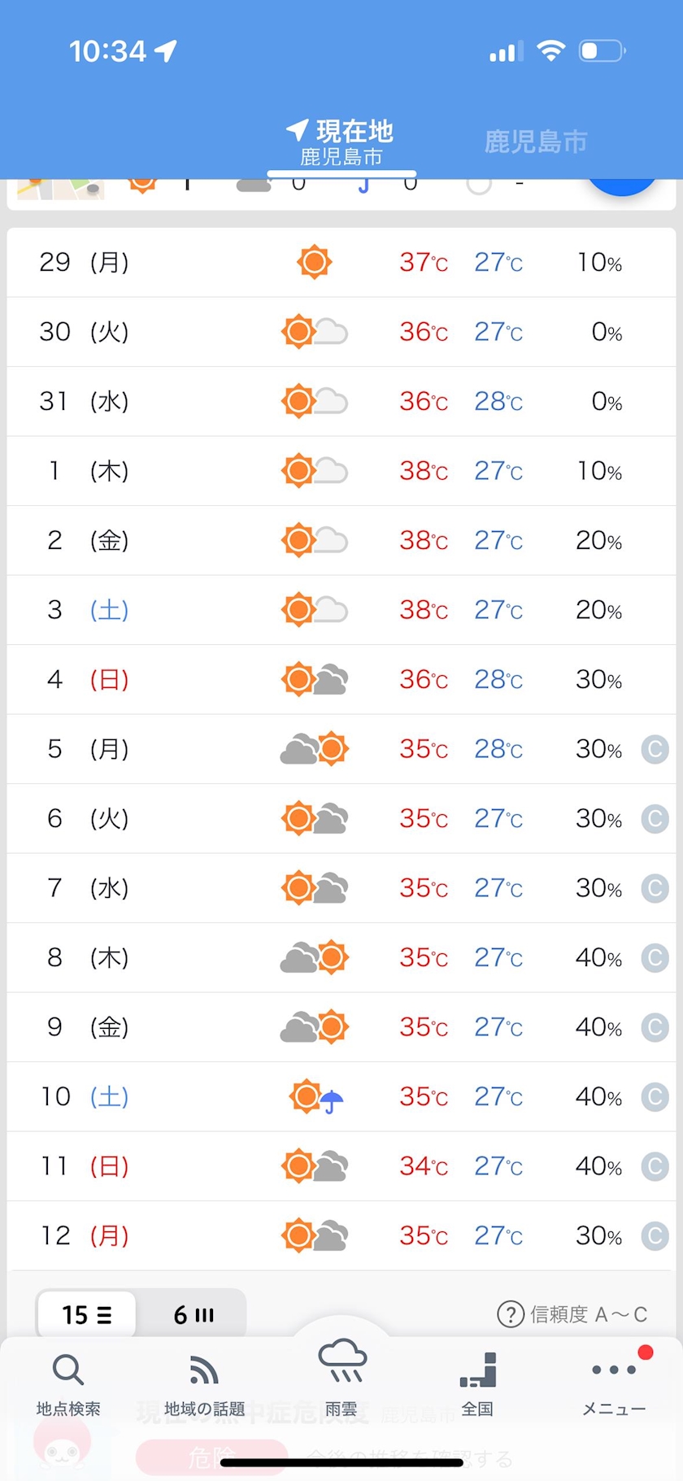Viewport: 683px width, 1481px height.
Task: Tap the reliability C badge on day 5
Action: [655, 748]
